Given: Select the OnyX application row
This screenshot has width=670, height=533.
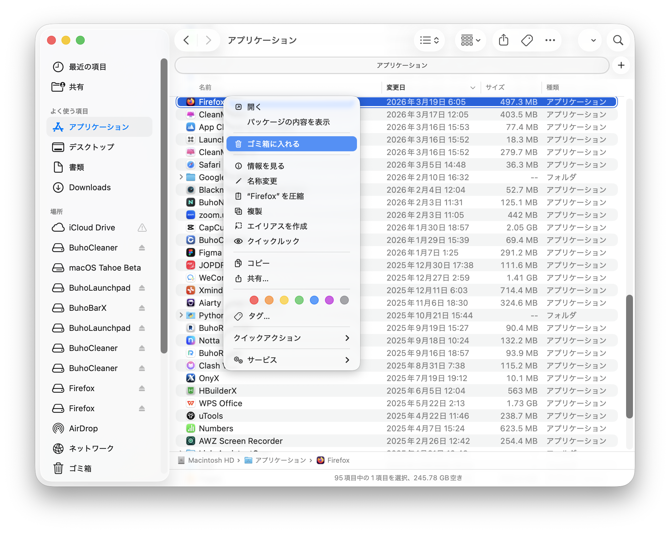Looking at the screenshot, I should point(396,378).
